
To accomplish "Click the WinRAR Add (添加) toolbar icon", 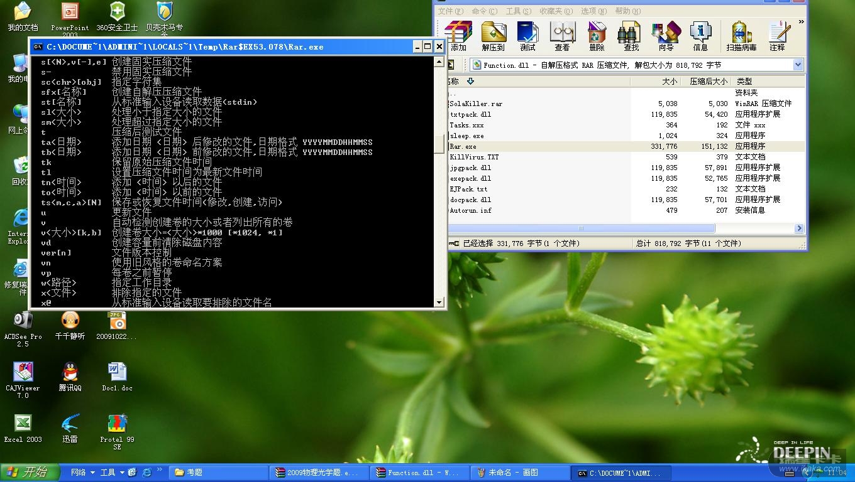I will 458,36.
